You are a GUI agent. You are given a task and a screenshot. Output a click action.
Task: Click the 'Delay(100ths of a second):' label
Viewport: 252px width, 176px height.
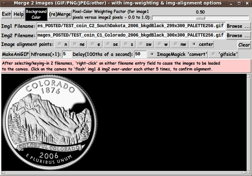tap(103, 54)
